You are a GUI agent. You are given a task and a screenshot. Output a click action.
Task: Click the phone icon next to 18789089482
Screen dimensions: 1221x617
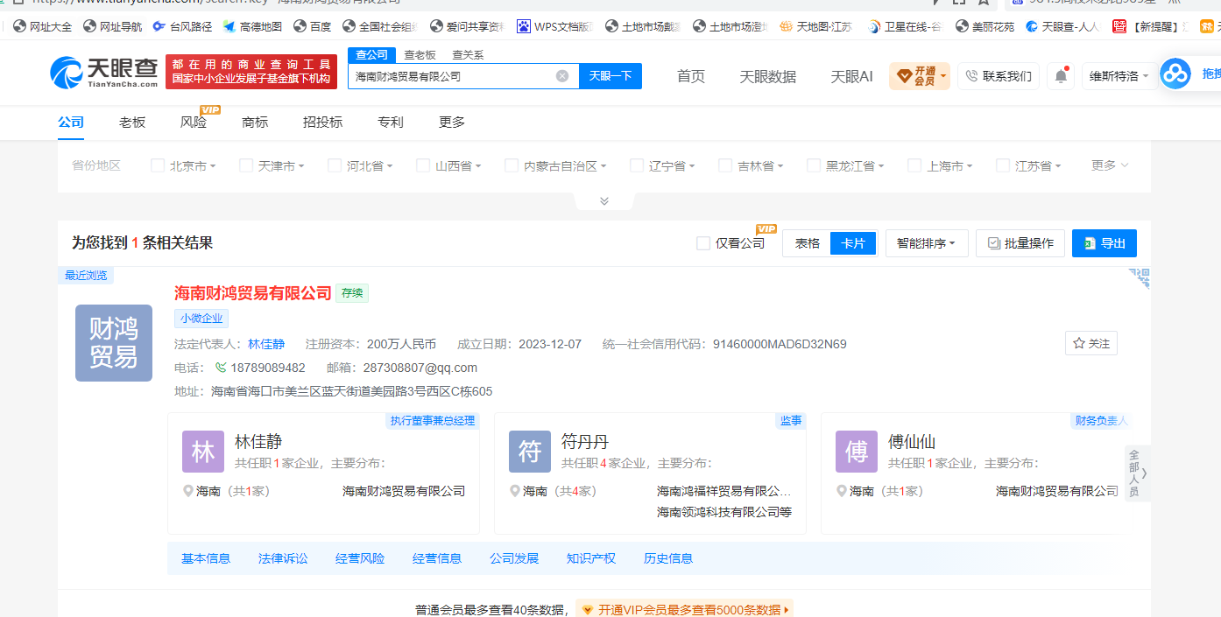[221, 368]
